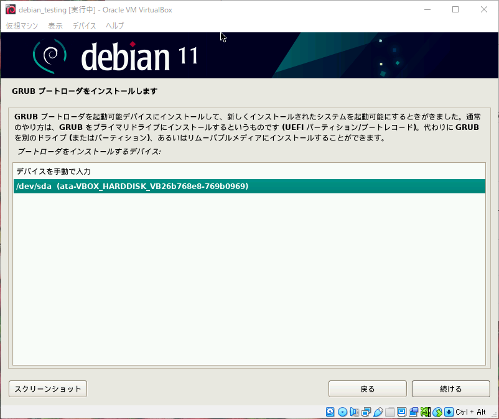Click the optical disc drive status icon

click(342, 412)
